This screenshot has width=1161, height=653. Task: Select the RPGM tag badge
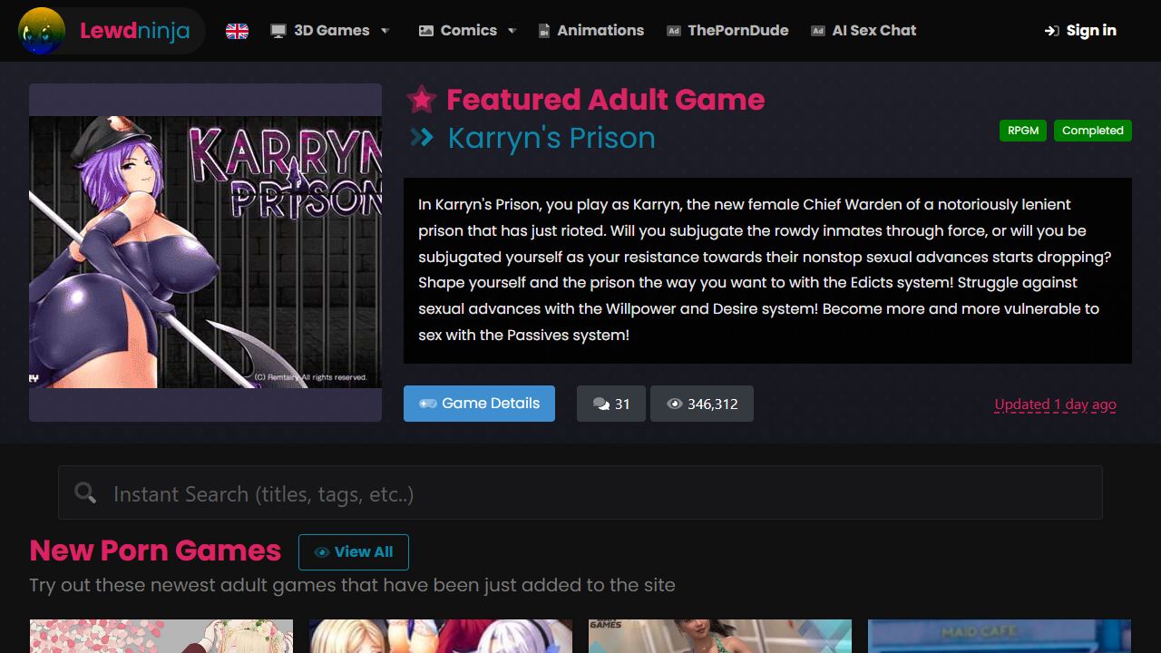tap(1023, 131)
